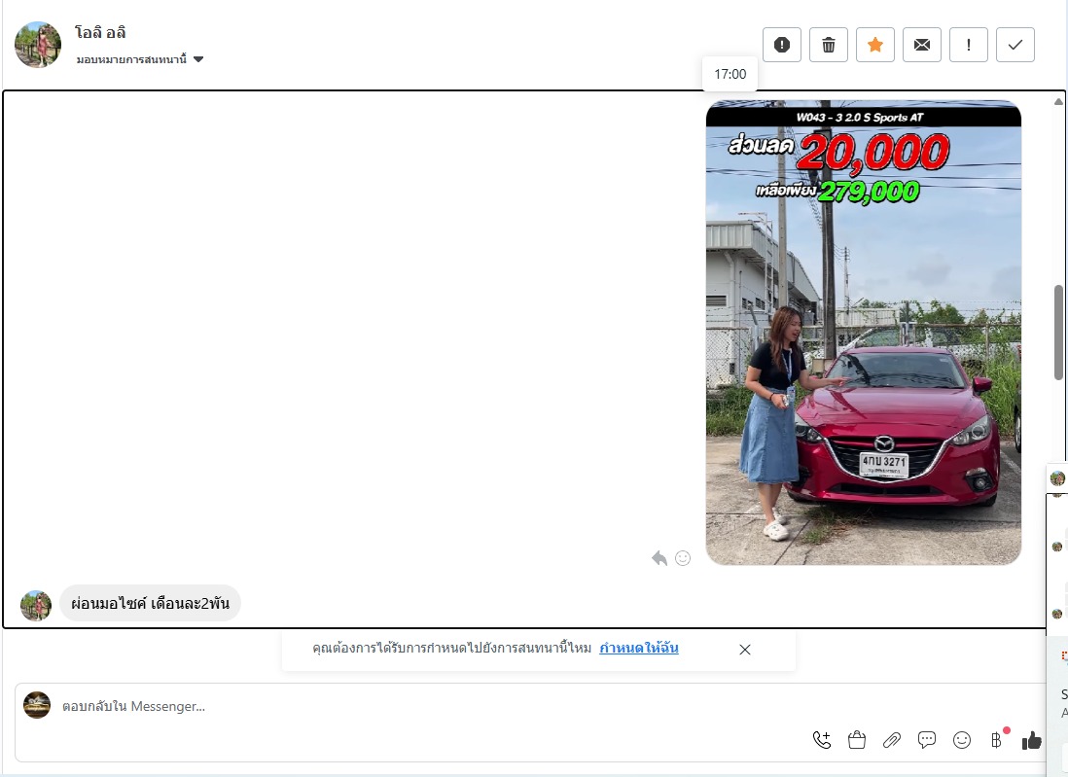
Task: Mark conversation done with checkmark icon
Action: (x=1015, y=45)
